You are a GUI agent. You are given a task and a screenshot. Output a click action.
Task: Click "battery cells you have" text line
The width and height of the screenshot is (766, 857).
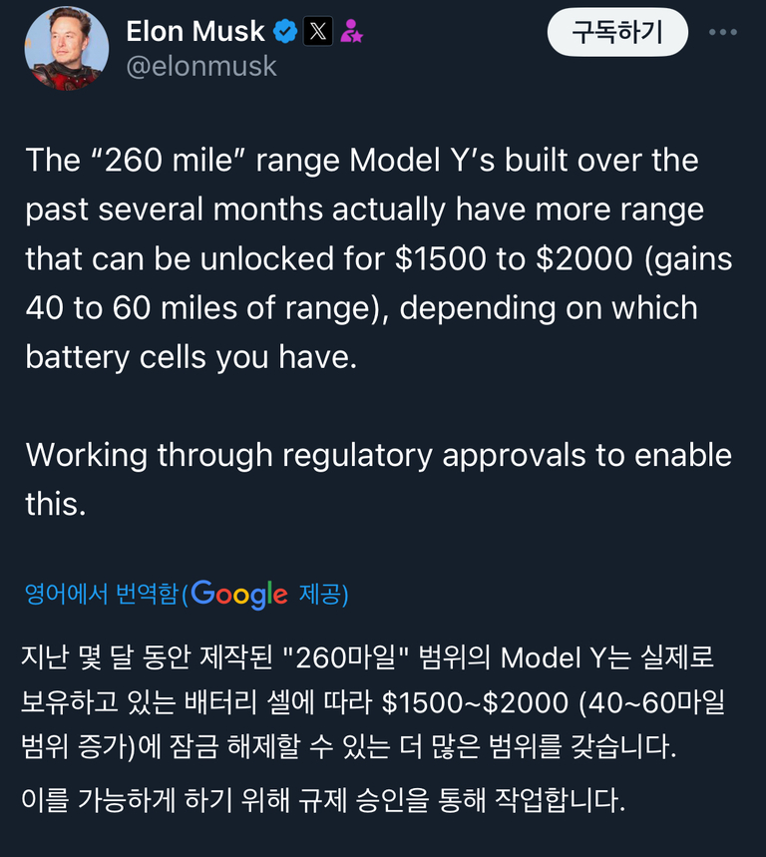[x=191, y=357]
